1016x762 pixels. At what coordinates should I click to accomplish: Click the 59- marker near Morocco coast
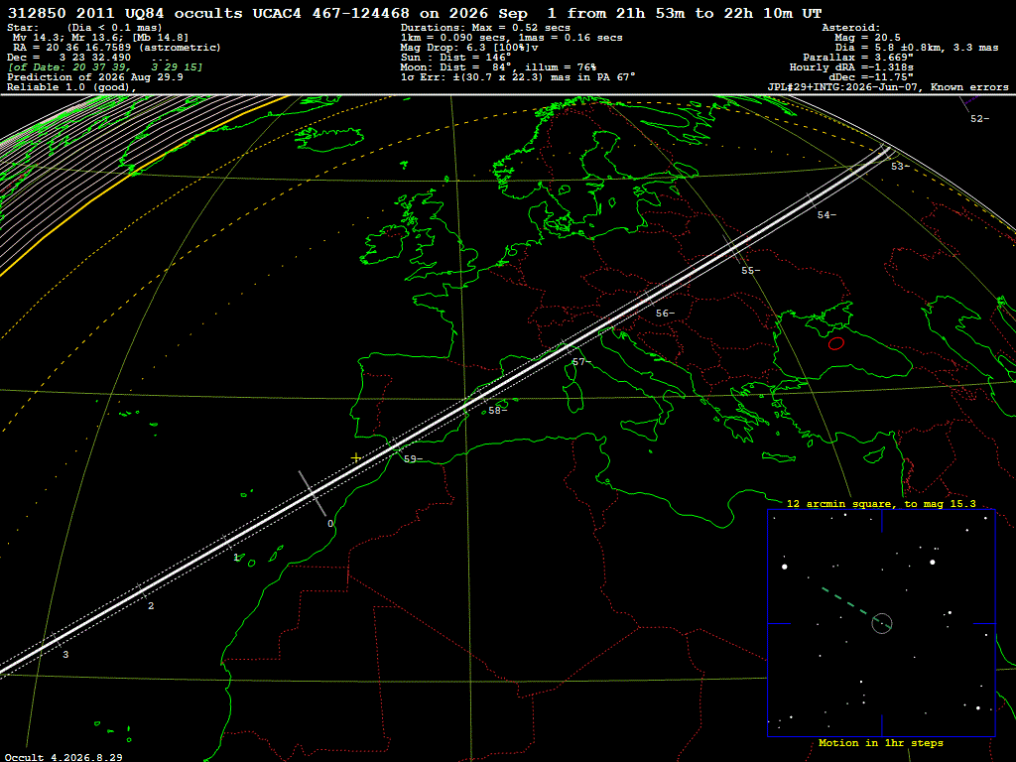coord(413,458)
